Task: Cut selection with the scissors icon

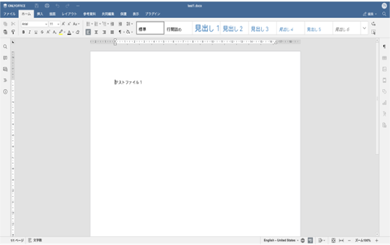Action: [x=13, y=24]
